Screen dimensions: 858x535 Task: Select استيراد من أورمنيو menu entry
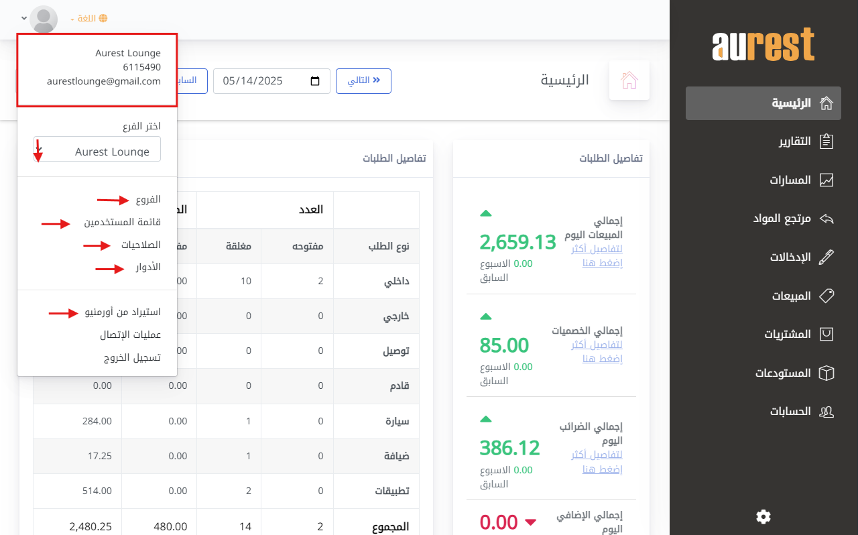(123, 312)
